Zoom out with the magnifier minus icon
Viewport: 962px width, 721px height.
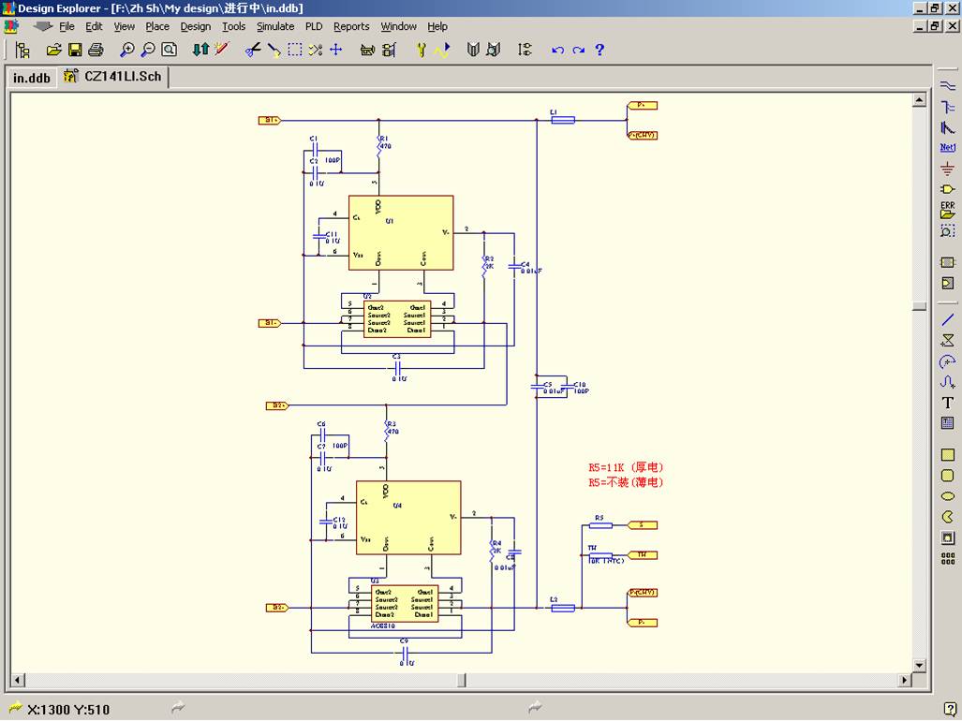pos(148,50)
